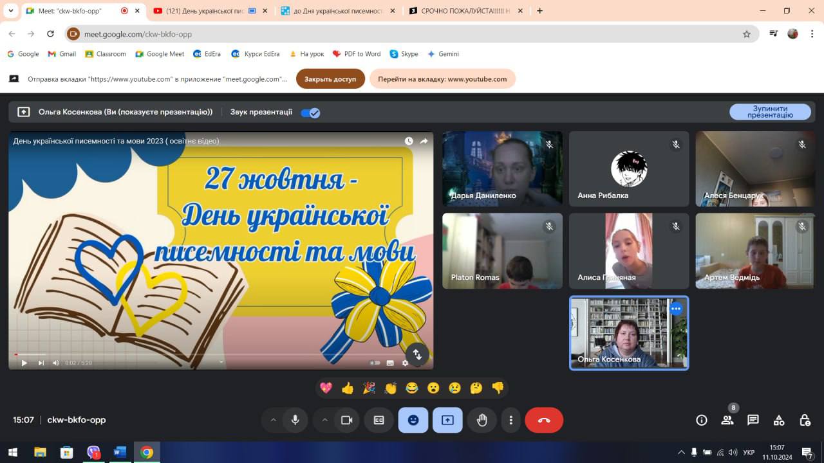This screenshot has height=463, width=824.
Task: Click the Закрыть доступ button
Action: coord(330,79)
